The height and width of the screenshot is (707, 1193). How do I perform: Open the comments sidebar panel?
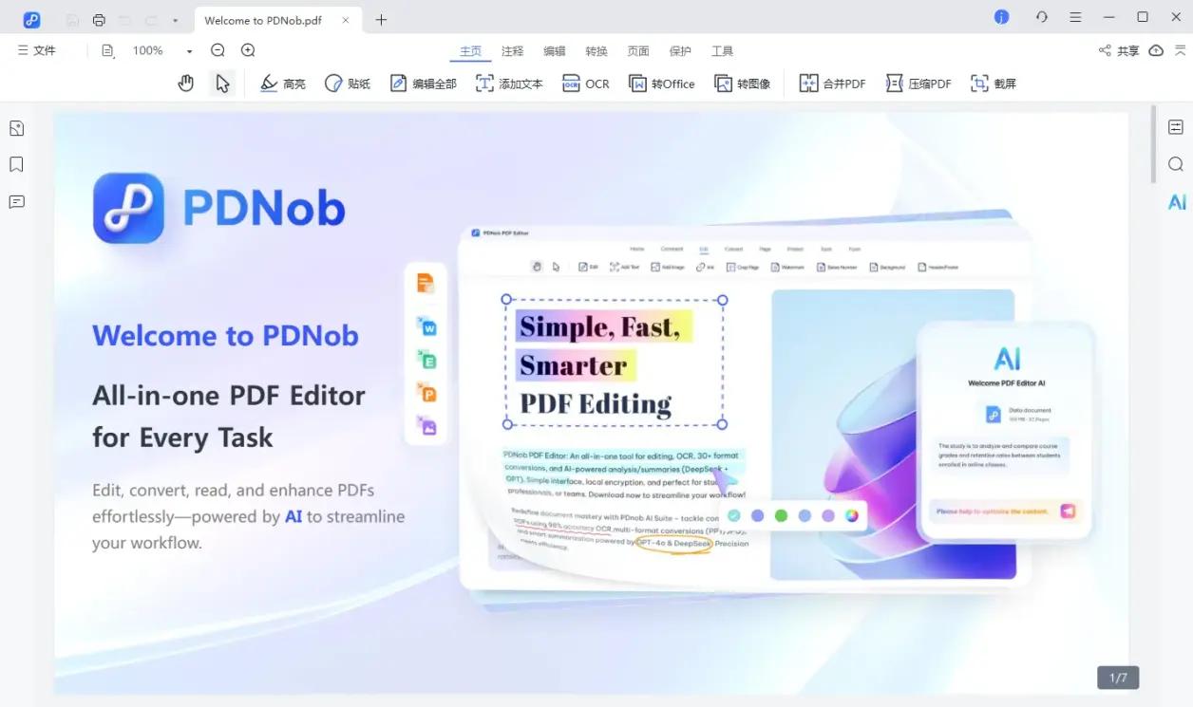click(x=16, y=201)
